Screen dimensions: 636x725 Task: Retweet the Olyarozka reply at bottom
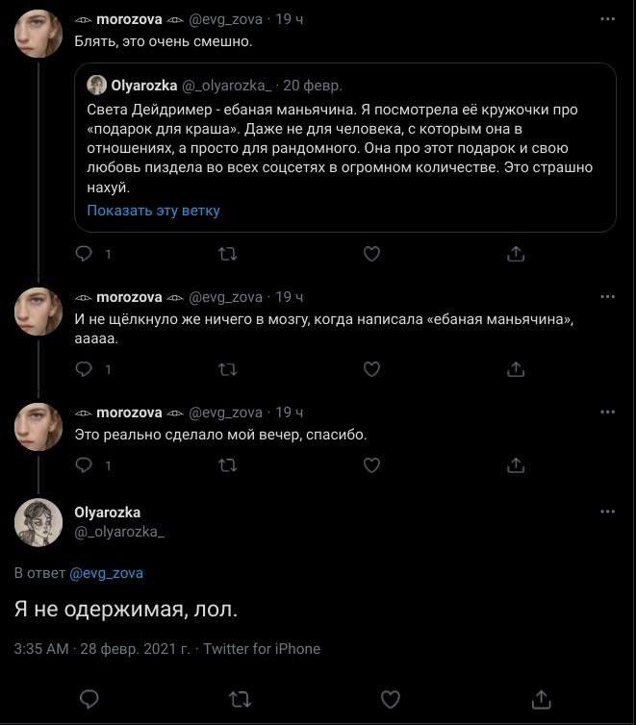click(x=239, y=698)
